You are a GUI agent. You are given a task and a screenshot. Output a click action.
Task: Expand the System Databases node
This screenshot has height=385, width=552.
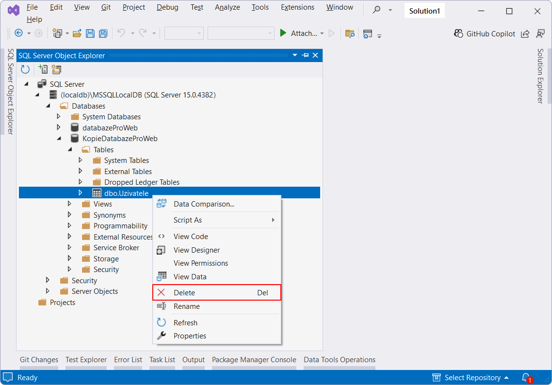pyautogui.click(x=58, y=116)
